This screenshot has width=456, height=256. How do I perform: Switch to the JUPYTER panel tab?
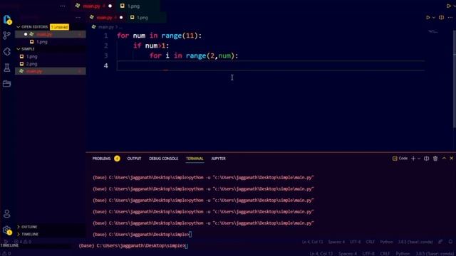(219, 159)
